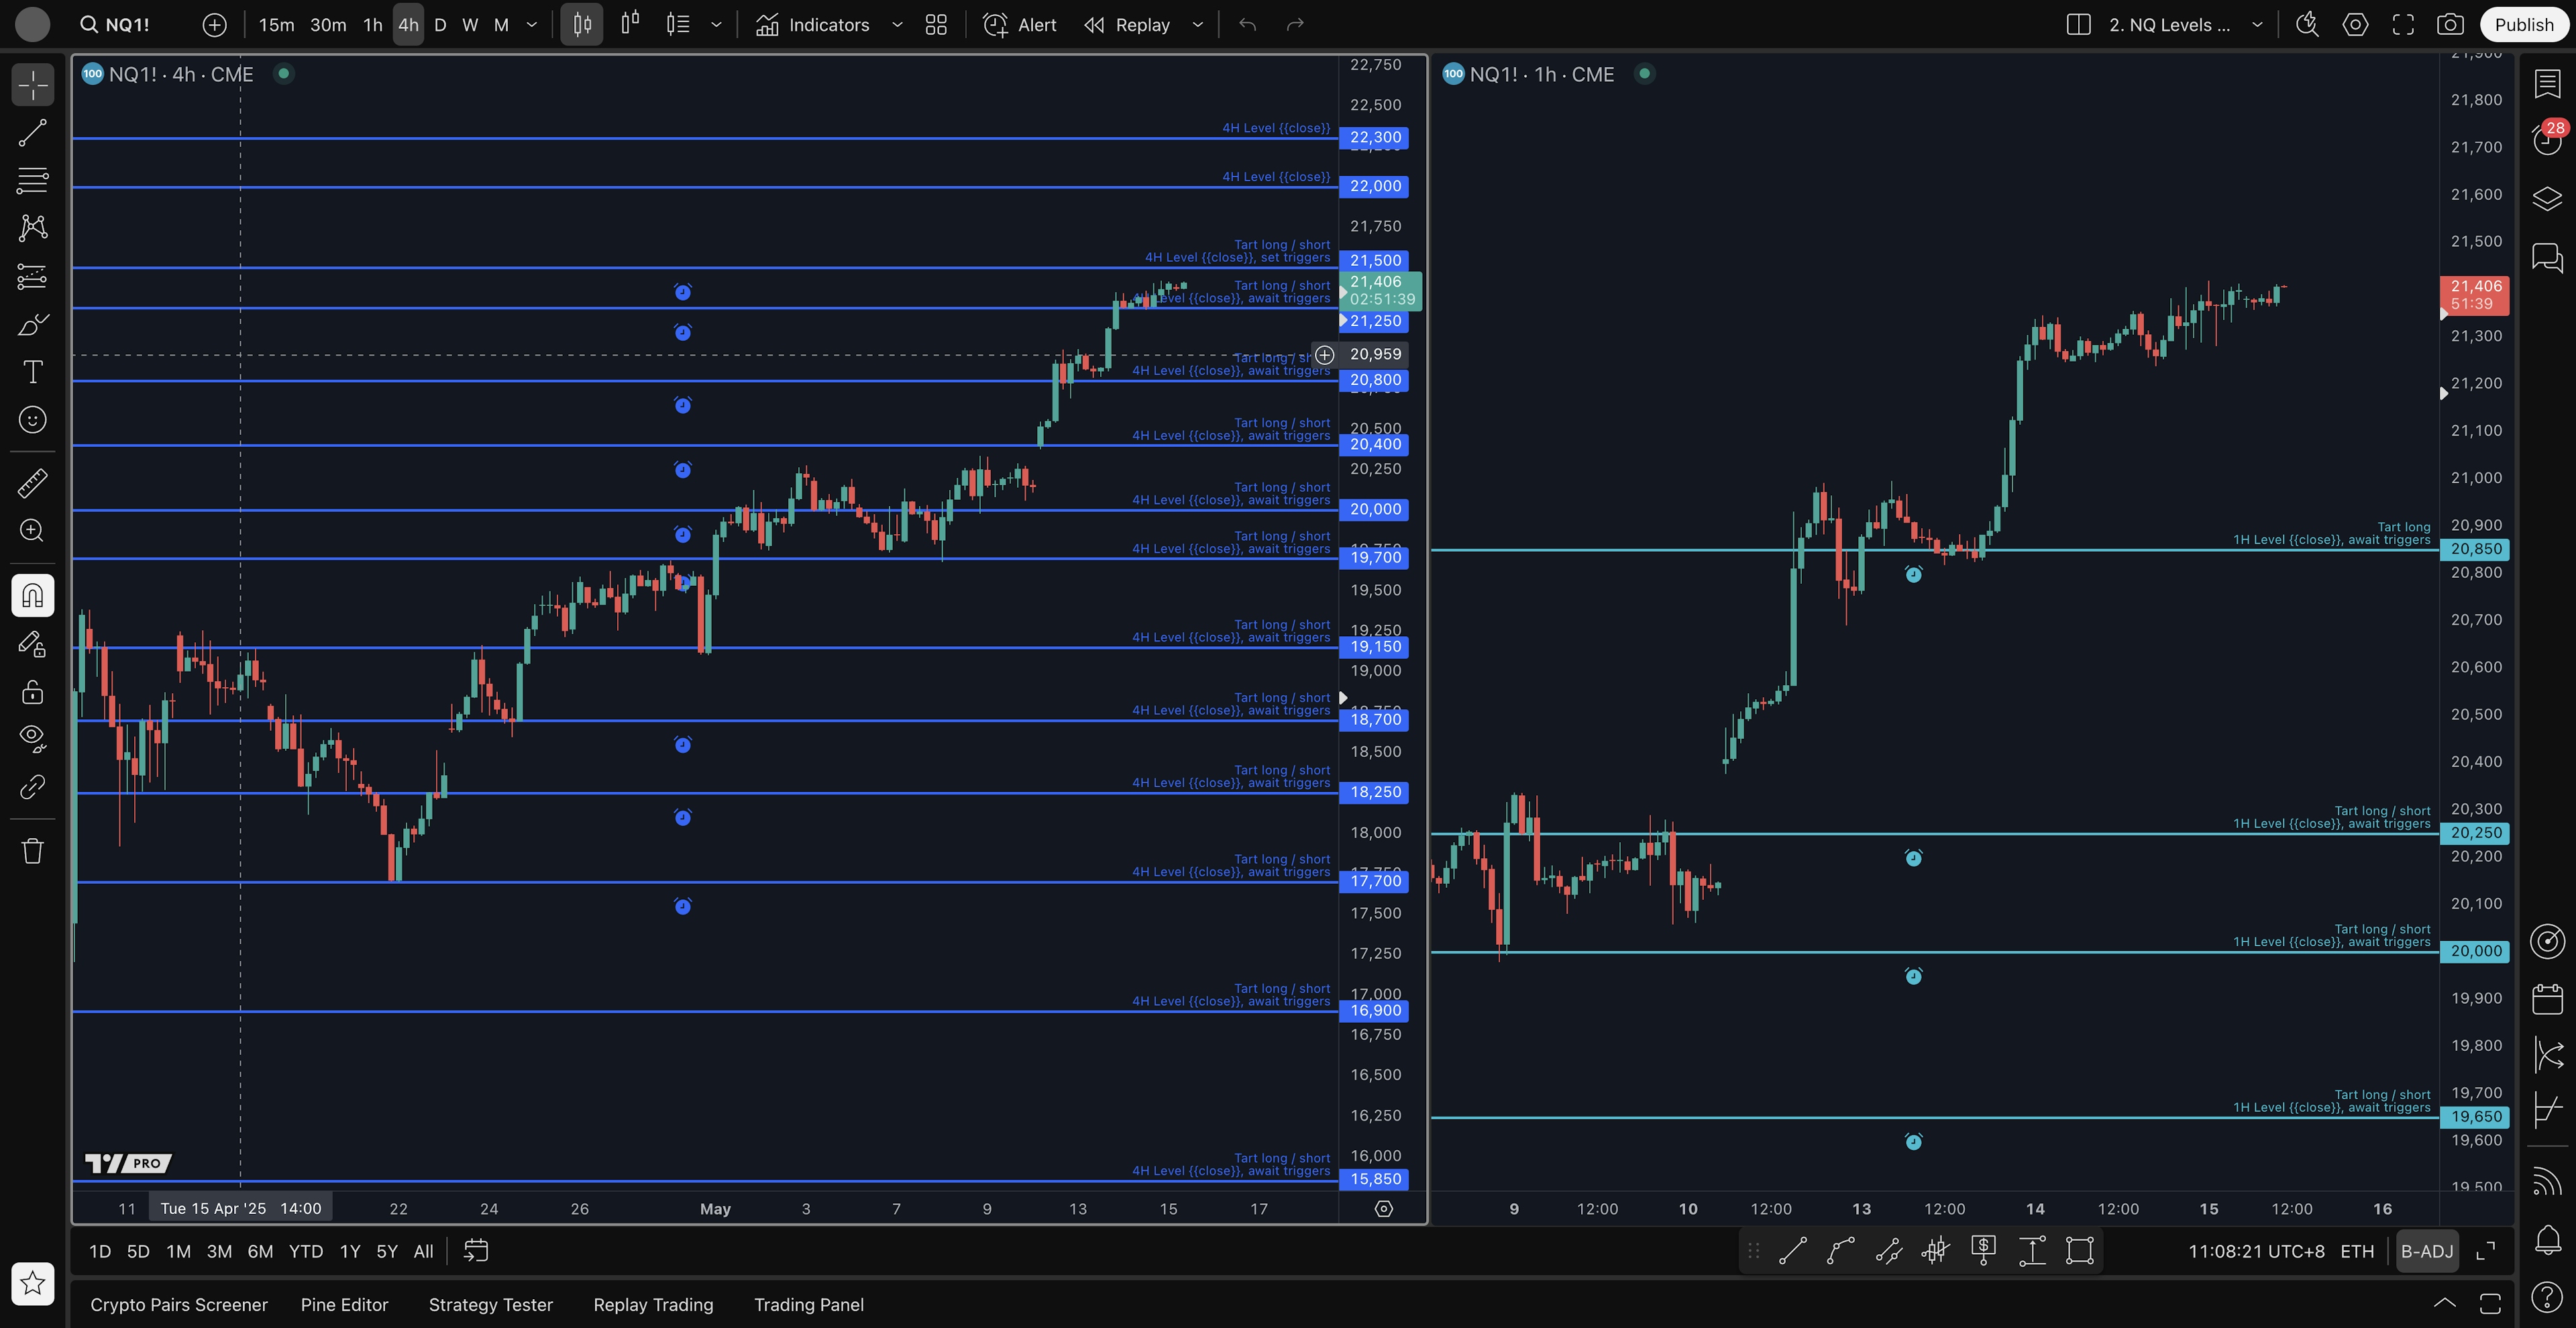Viewport: 2576px width, 1328px height.
Task: Click the trash icon to remove drawings
Action: [32, 851]
